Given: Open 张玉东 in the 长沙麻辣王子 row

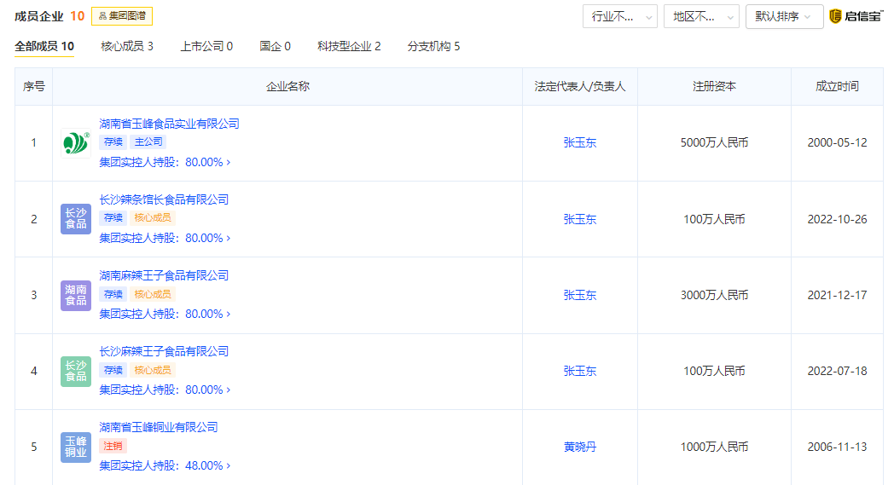Looking at the screenshot, I should coord(580,371).
